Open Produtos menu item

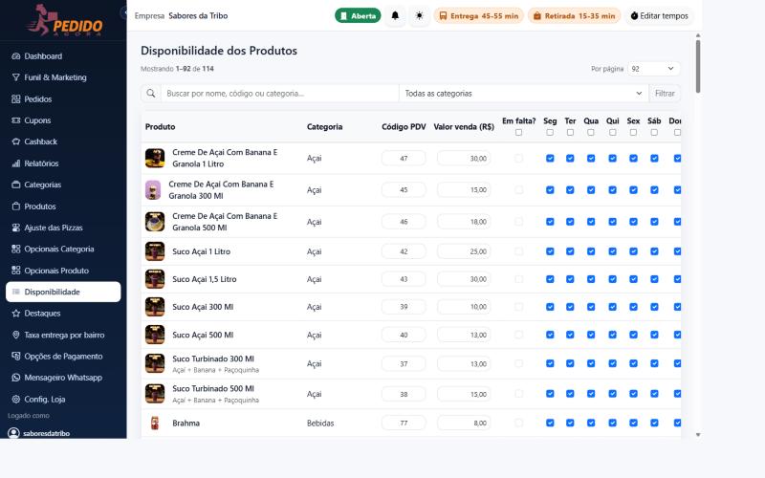[x=63, y=206]
